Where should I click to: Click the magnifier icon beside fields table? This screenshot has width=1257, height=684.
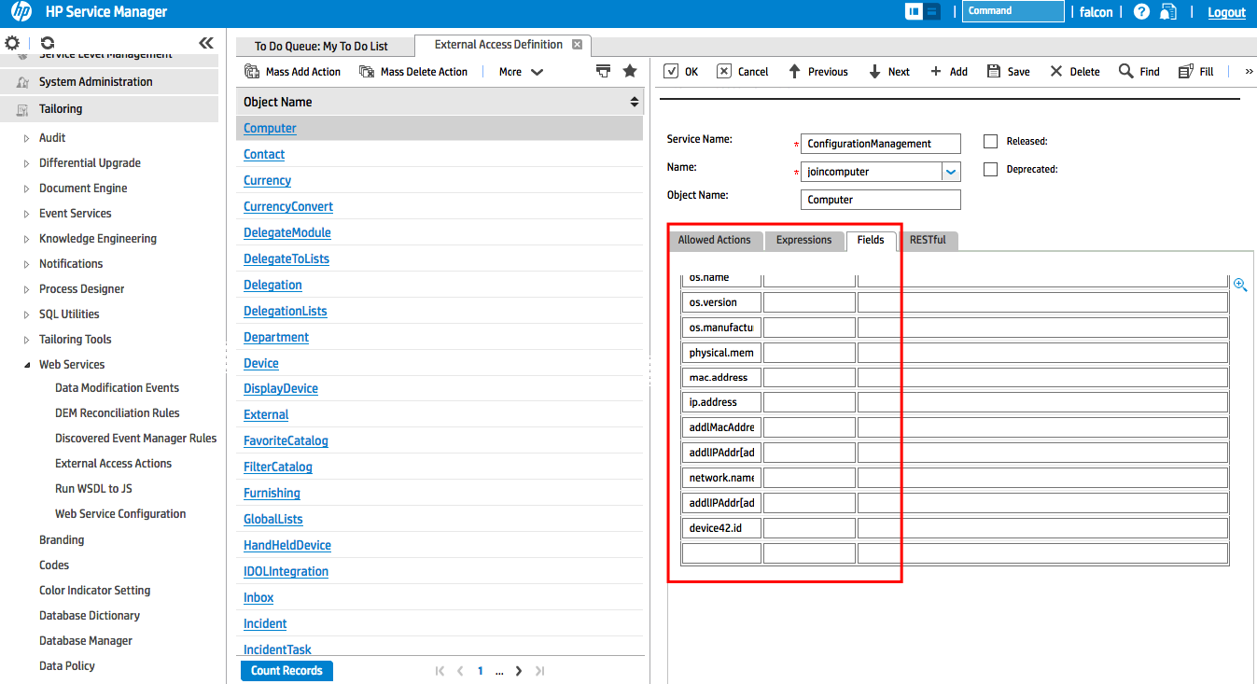(x=1240, y=285)
